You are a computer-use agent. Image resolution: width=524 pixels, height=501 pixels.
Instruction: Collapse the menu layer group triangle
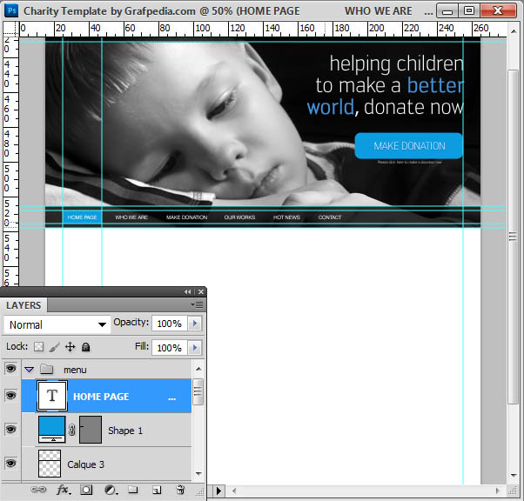(30, 370)
